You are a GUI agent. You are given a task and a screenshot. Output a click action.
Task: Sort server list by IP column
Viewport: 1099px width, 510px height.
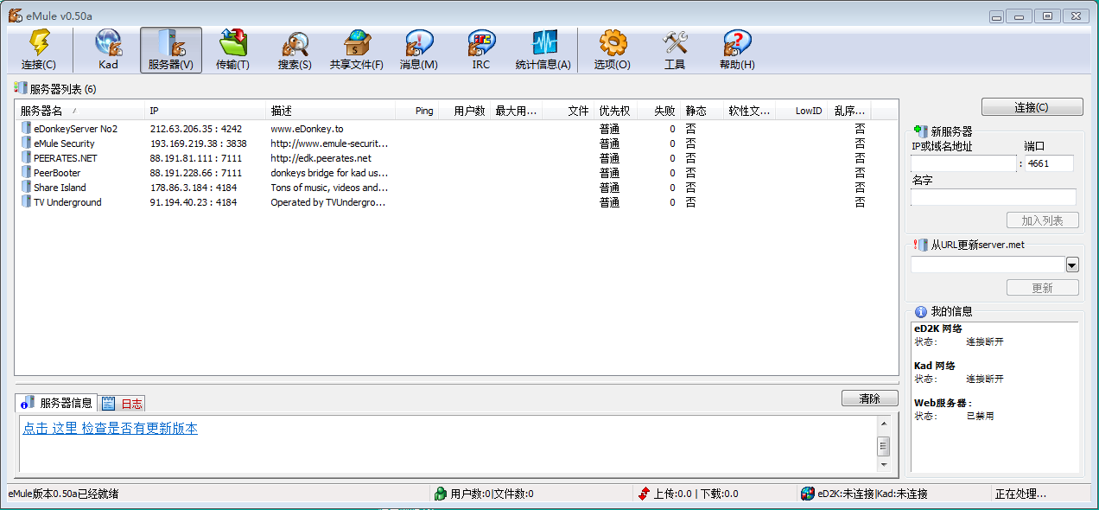coord(204,111)
